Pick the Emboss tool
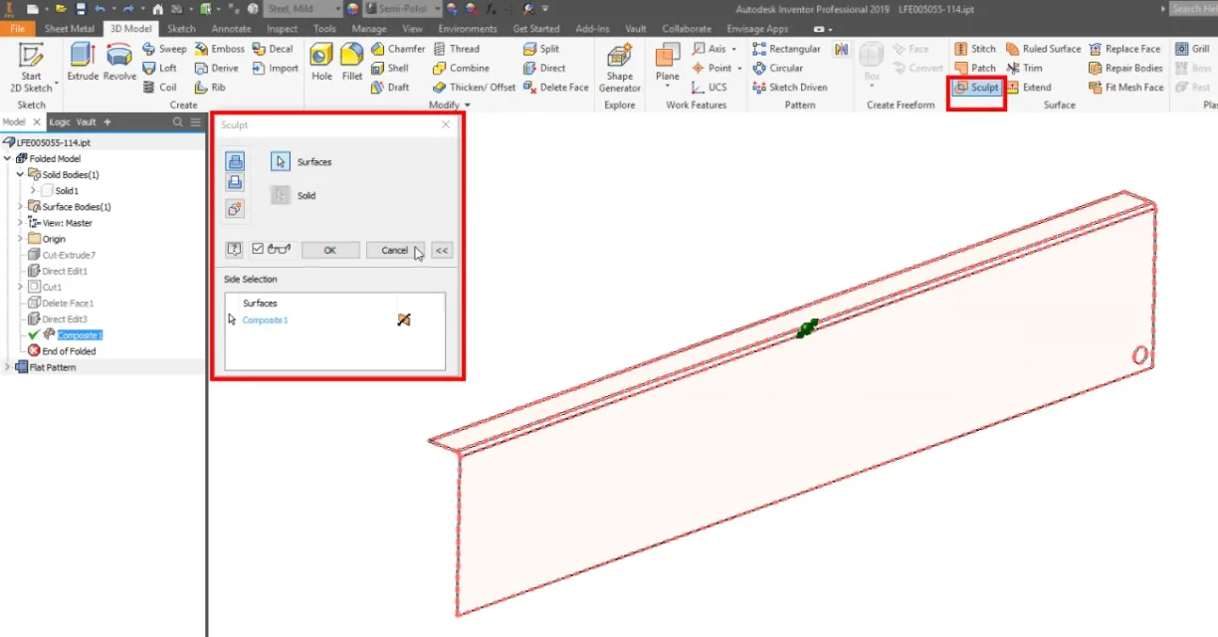 [x=219, y=49]
